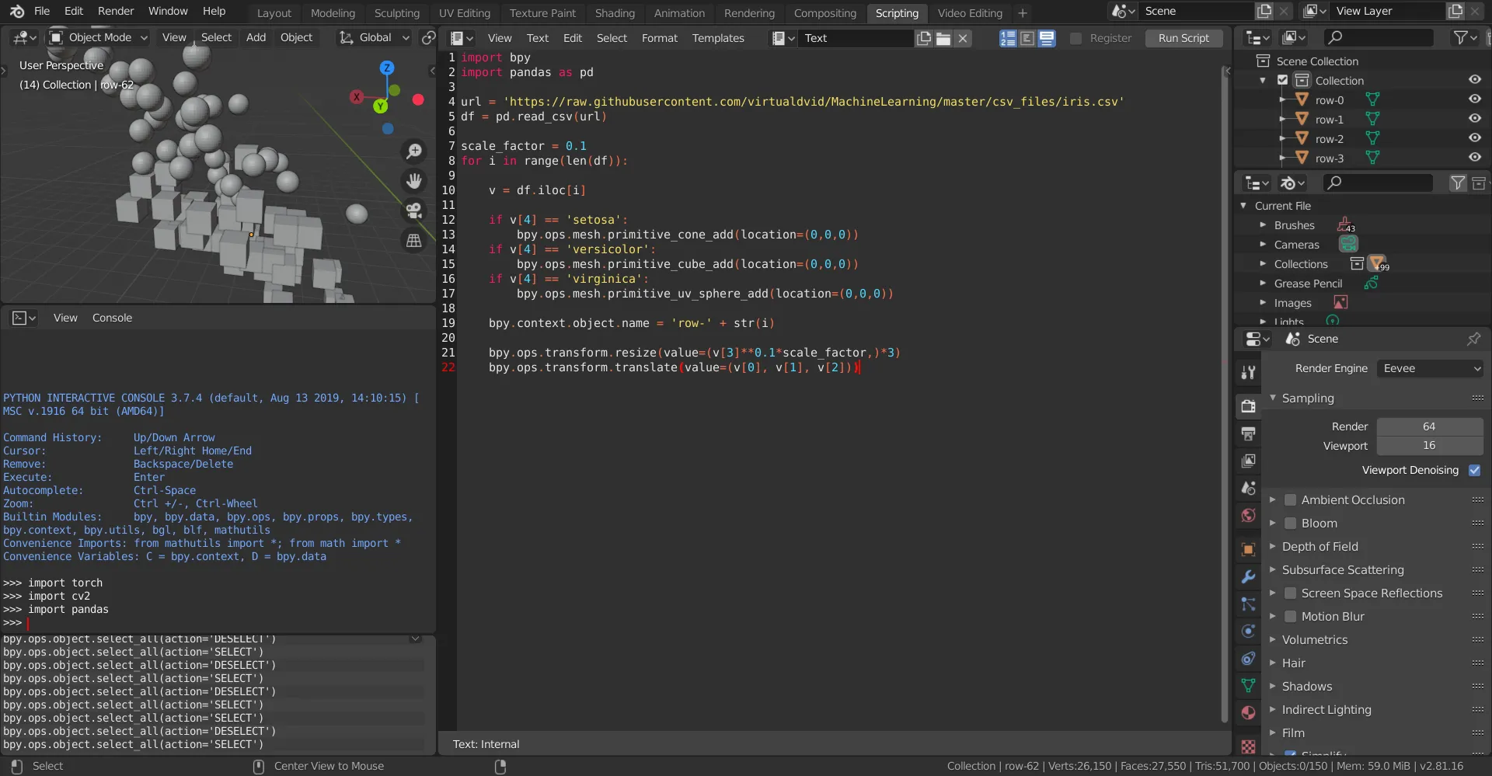Enable Bloom checkbox

point(1290,524)
